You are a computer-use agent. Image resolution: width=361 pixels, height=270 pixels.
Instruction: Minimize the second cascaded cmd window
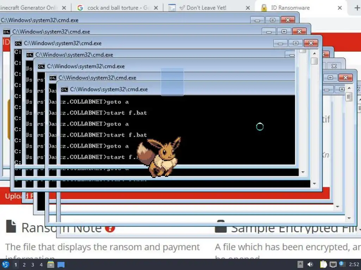point(269,32)
